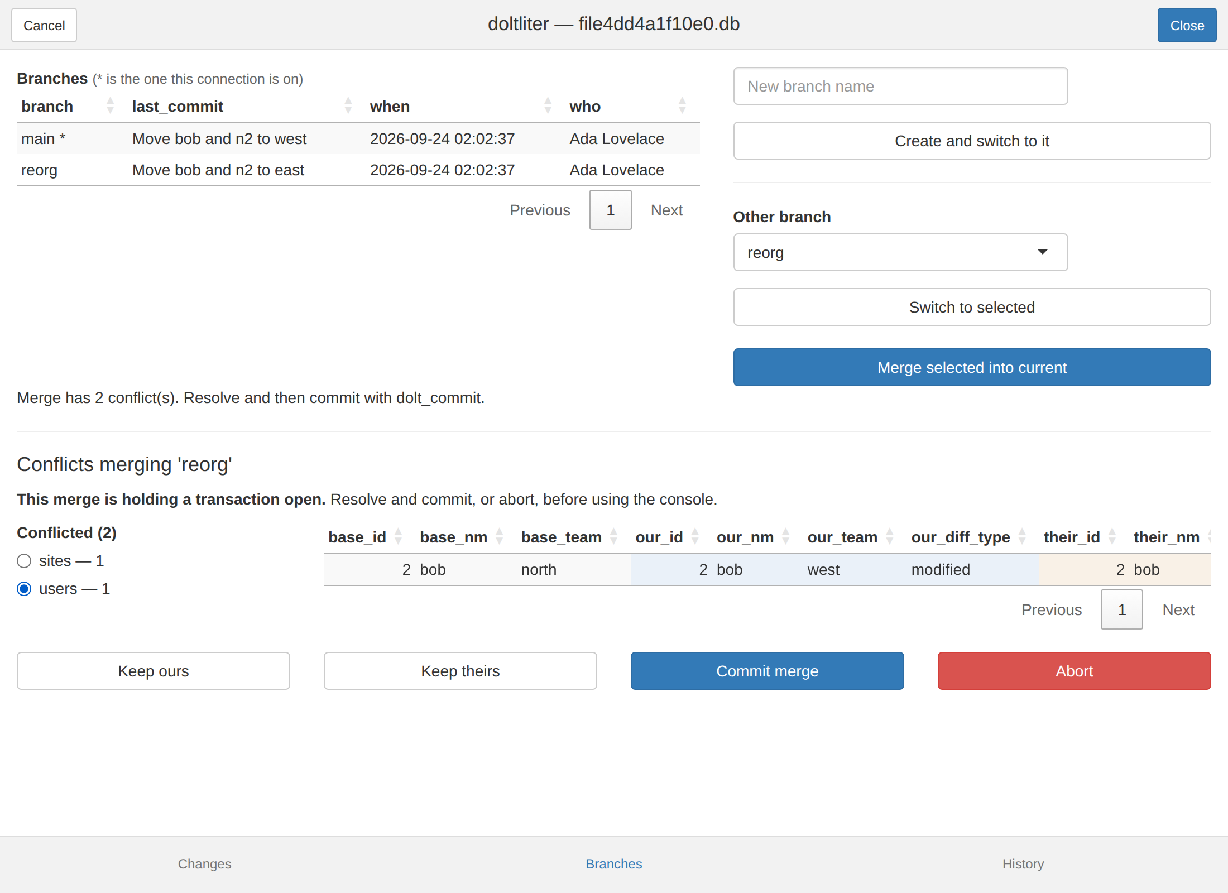Sort conflicts by base_id column
Viewport: 1228px width, 893px height.
(x=369, y=537)
